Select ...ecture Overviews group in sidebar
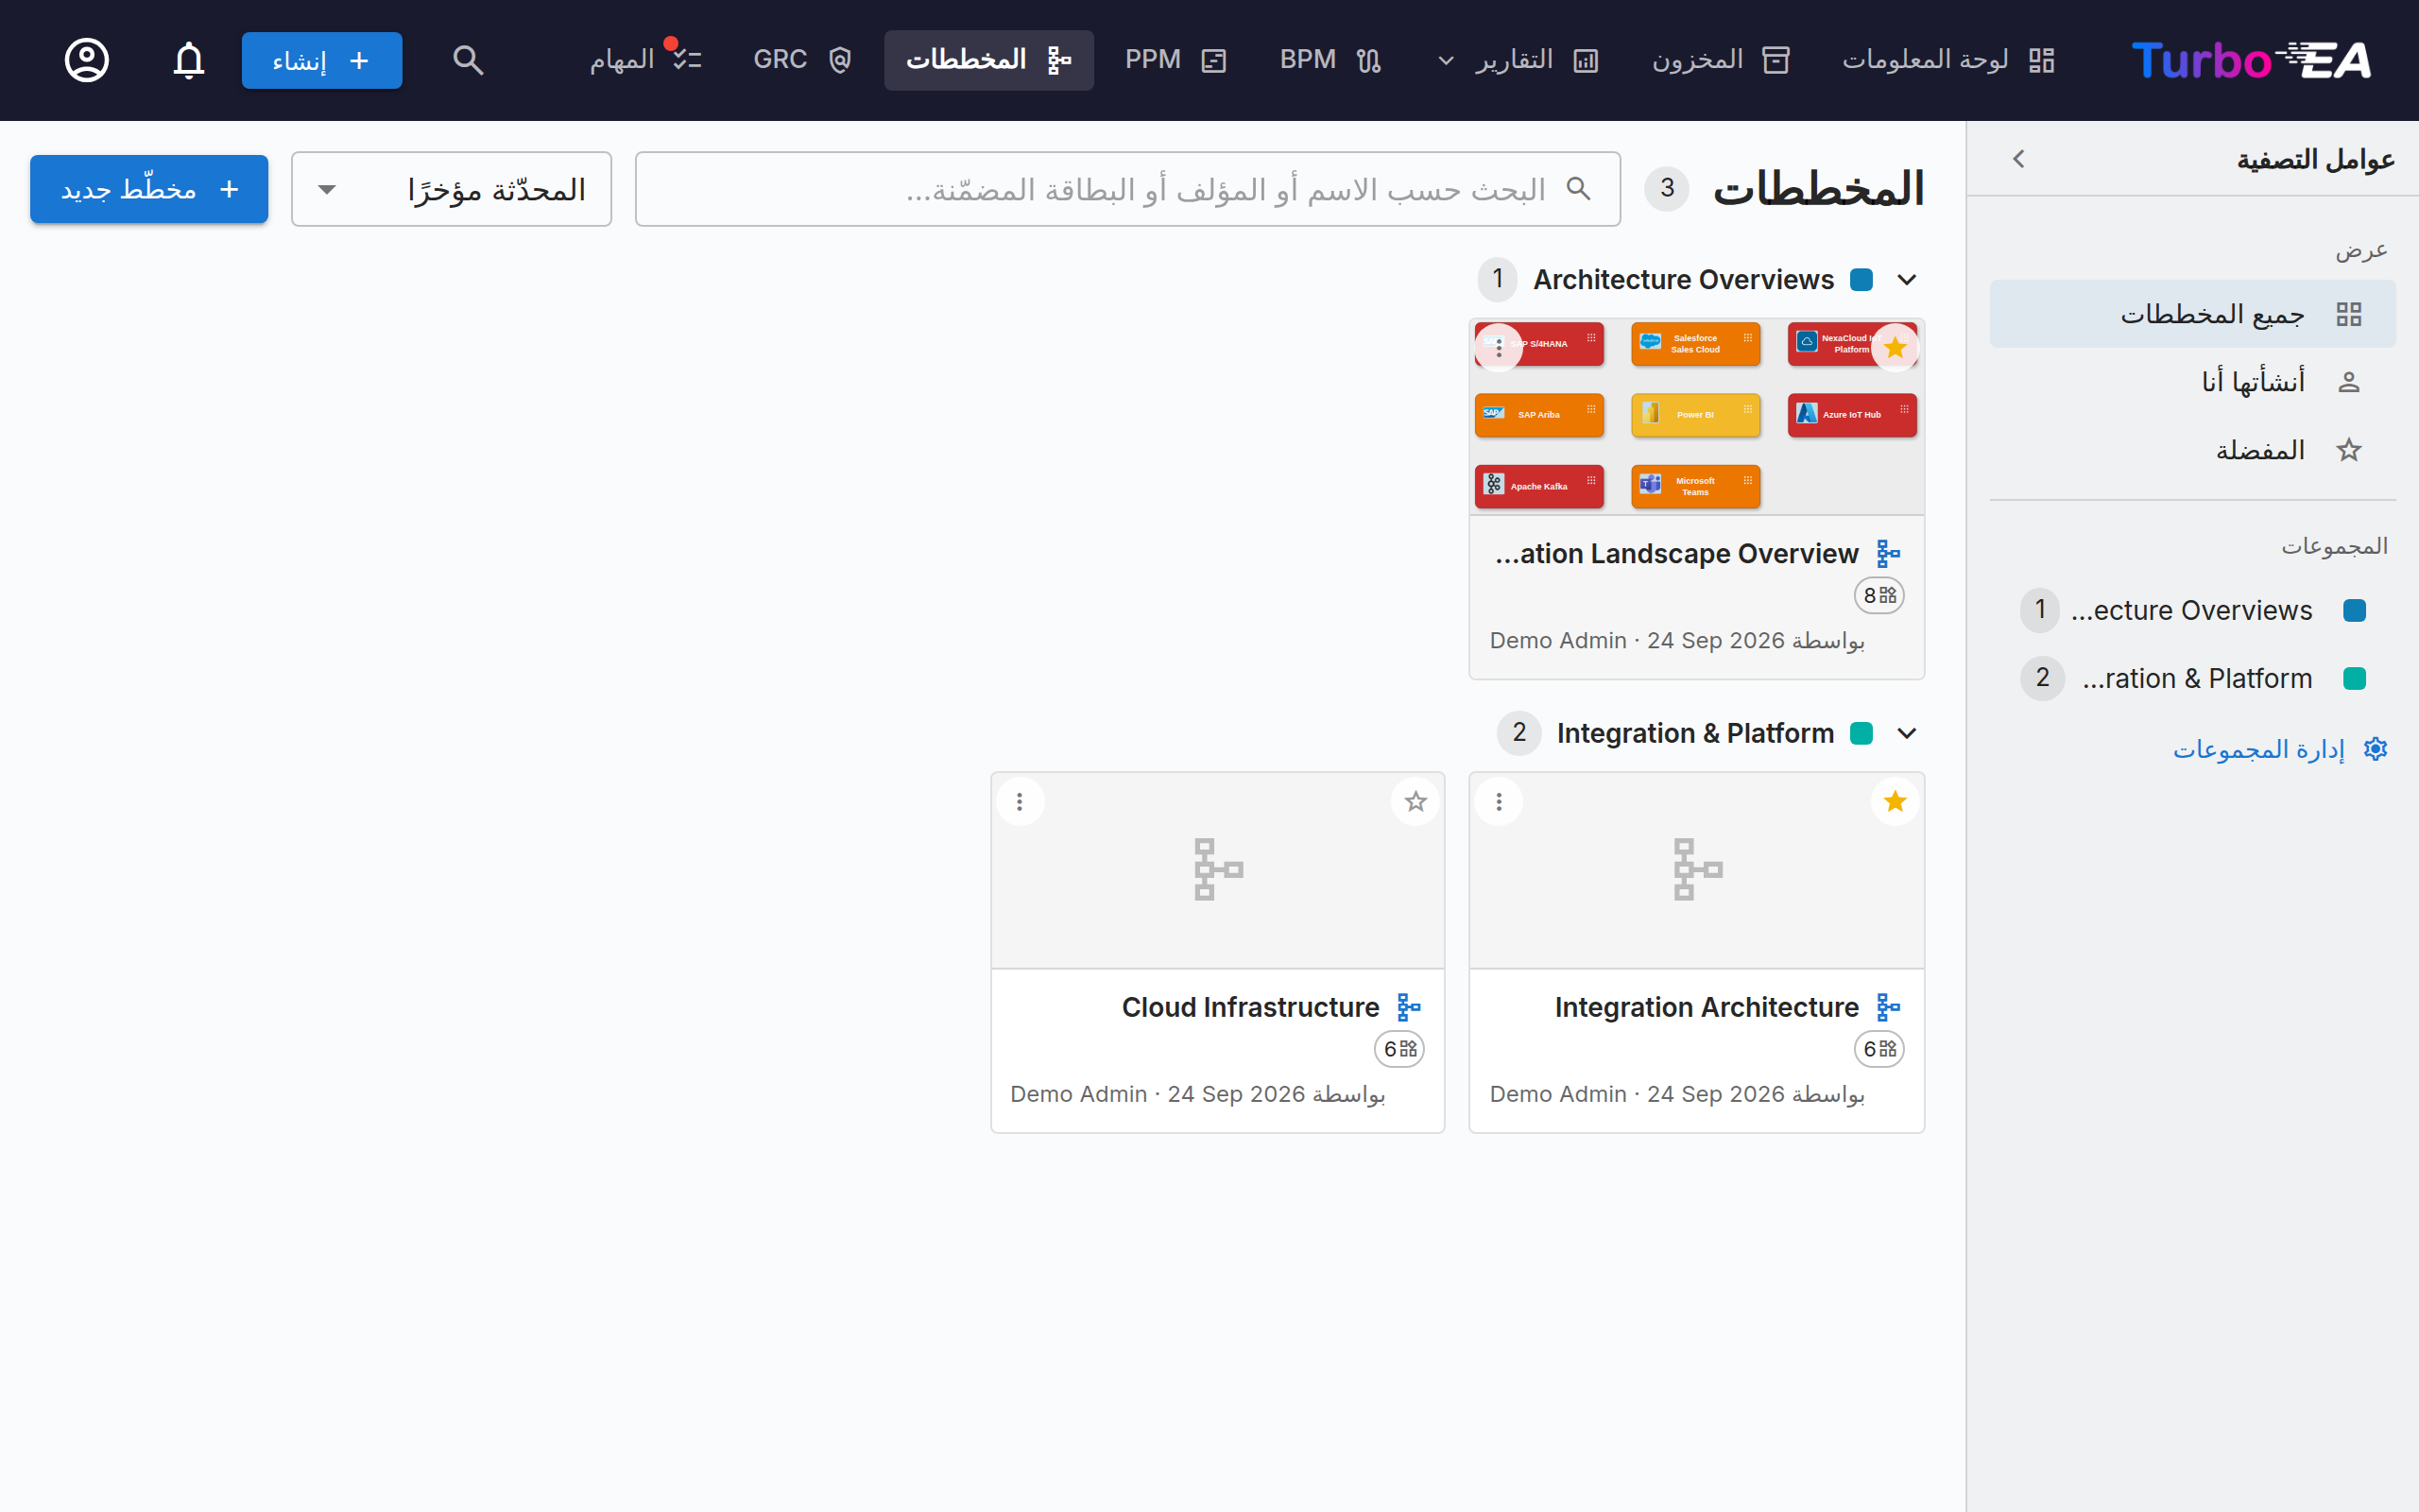This screenshot has width=2419, height=1512. 2192,610
